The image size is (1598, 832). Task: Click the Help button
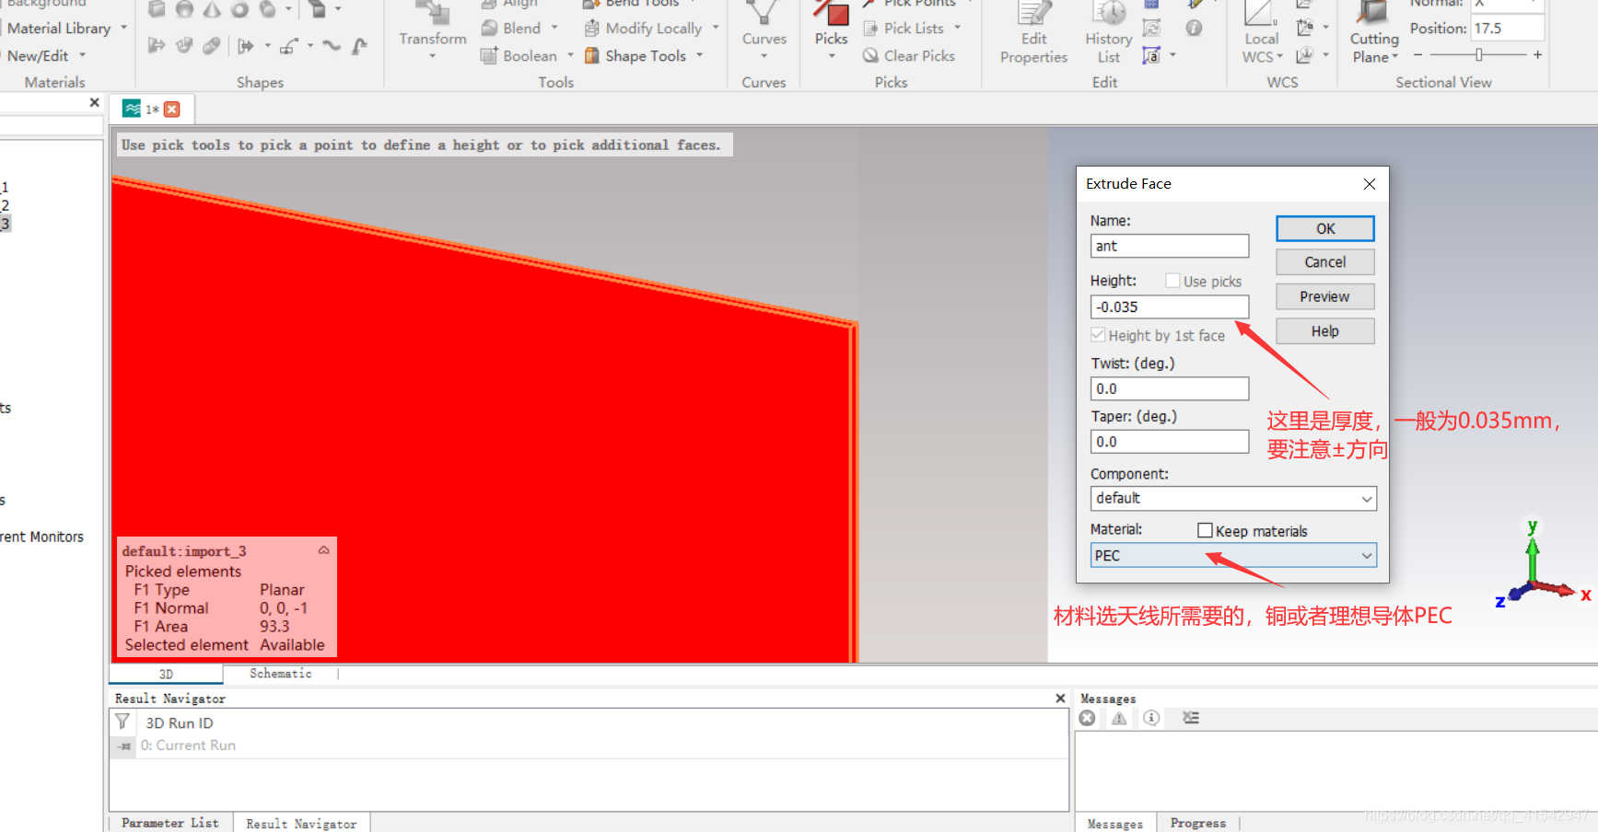pos(1325,331)
